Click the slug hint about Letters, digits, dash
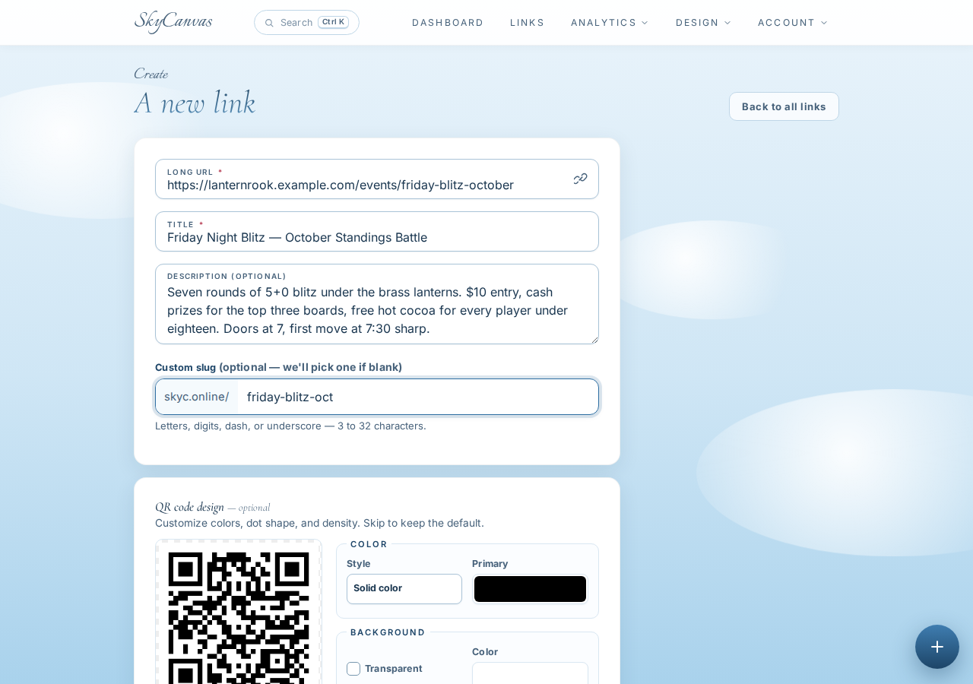 point(290,426)
